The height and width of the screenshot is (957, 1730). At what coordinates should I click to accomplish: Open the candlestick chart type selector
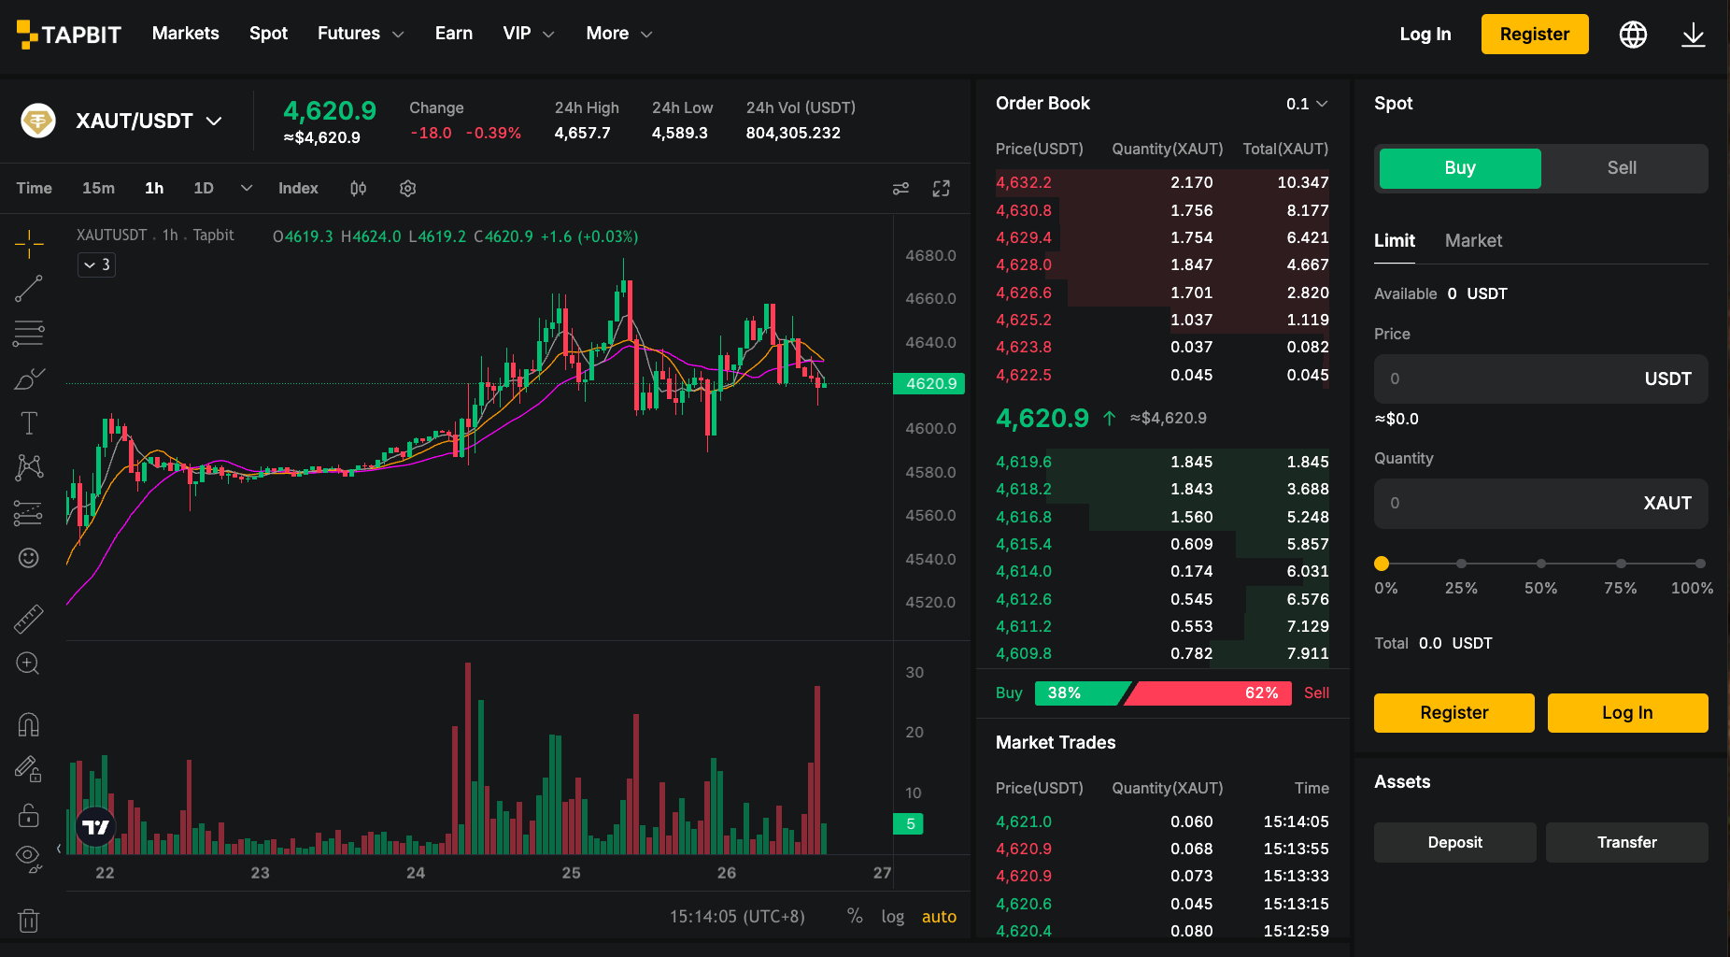(358, 189)
